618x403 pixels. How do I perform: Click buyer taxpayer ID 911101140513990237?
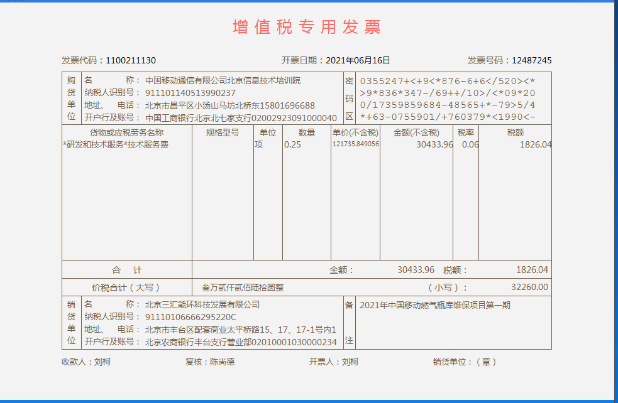point(190,93)
